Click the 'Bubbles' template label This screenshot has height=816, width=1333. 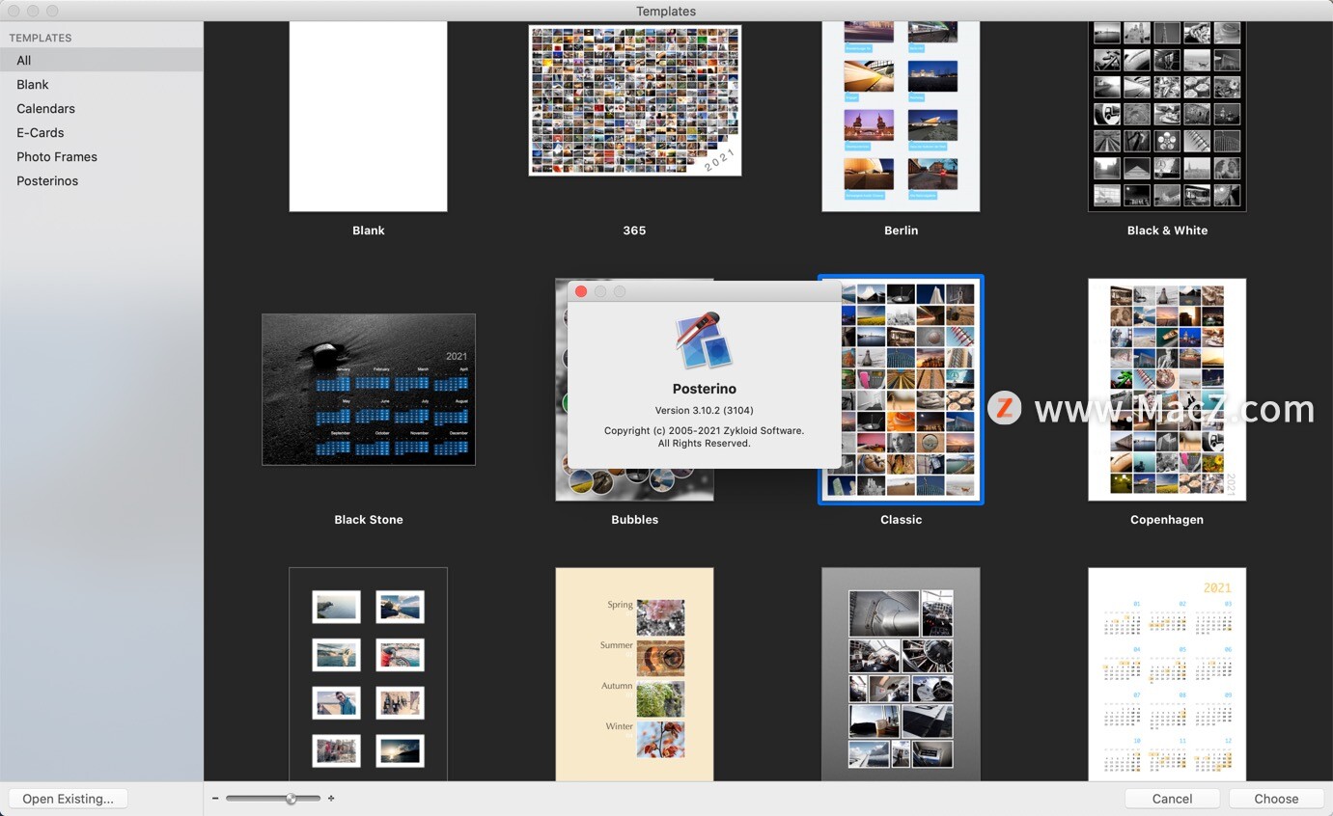coord(634,519)
